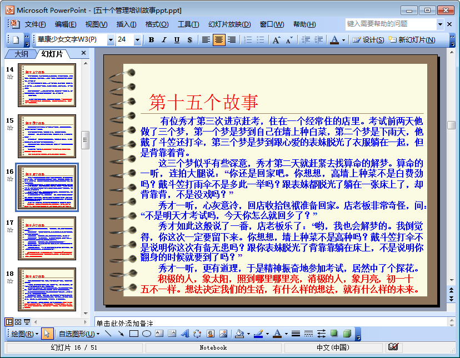The height and width of the screenshot is (358, 460).
Task: Open the font name combo box dropdown
Action: (x=111, y=39)
